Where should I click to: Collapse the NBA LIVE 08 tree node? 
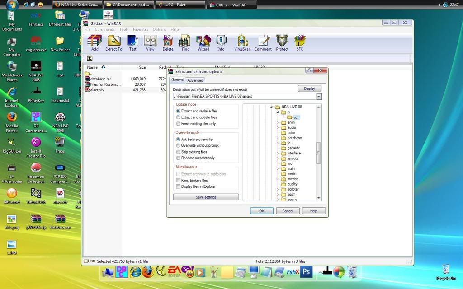point(271,107)
